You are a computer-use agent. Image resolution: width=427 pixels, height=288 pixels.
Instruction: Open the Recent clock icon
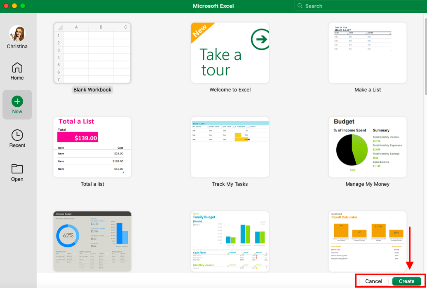pos(17,135)
